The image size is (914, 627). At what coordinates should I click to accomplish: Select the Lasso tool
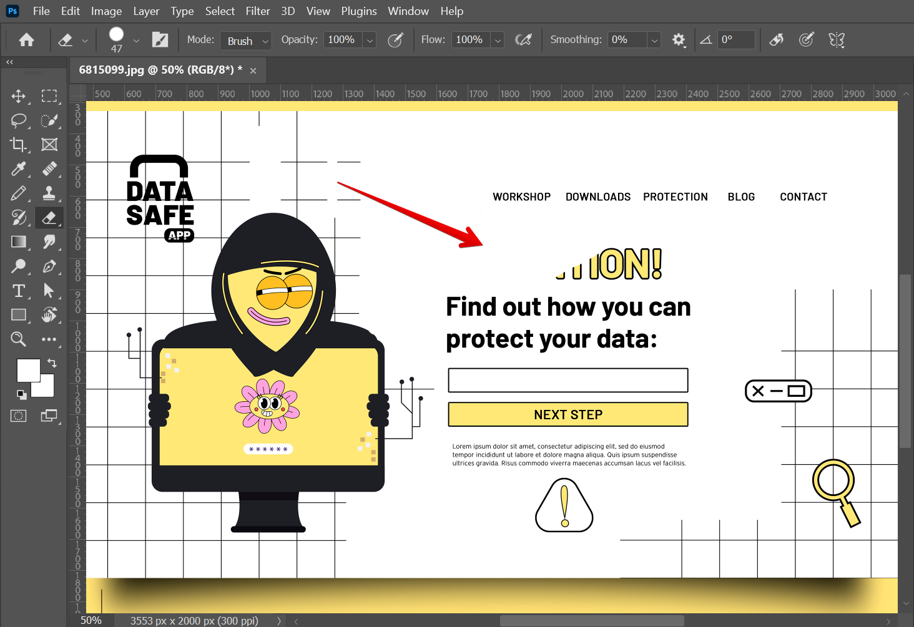(x=18, y=120)
